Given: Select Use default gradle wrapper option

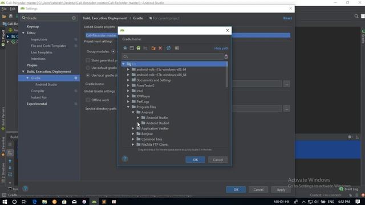Looking at the screenshot, I should (88, 68).
